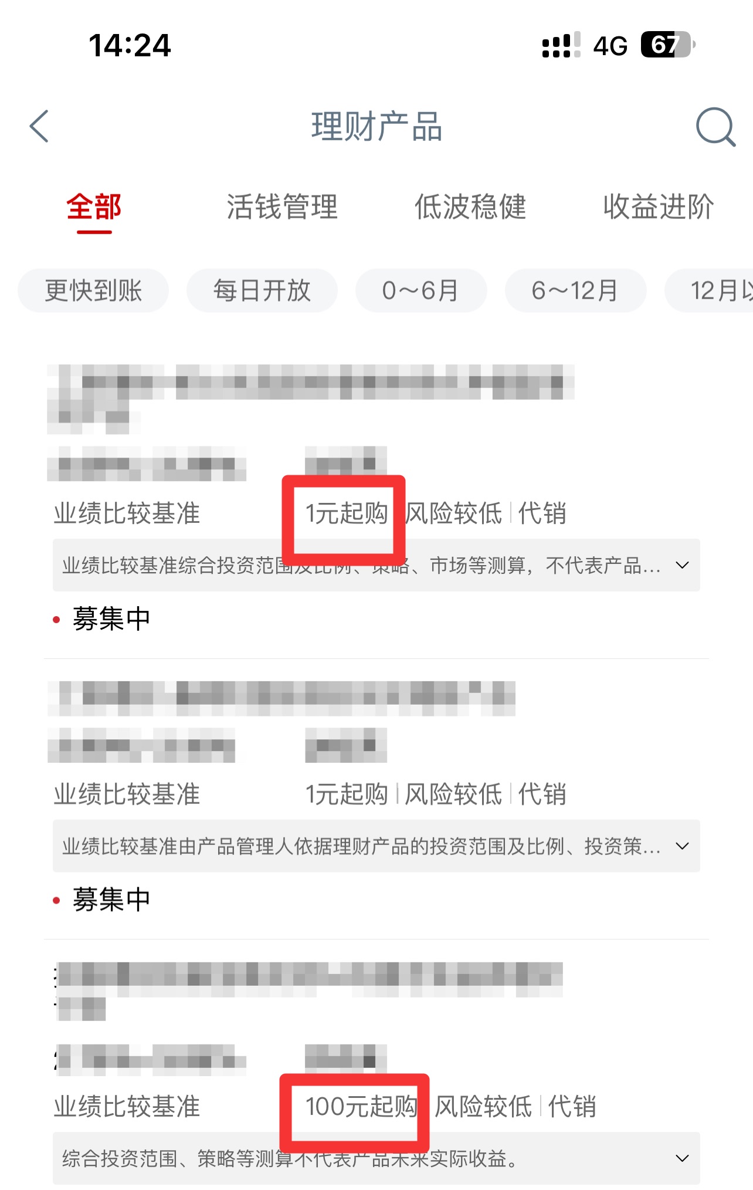The image size is (753, 1190).
Task: Select the 6~12月 filter chip
Action: pyautogui.click(x=575, y=290)
